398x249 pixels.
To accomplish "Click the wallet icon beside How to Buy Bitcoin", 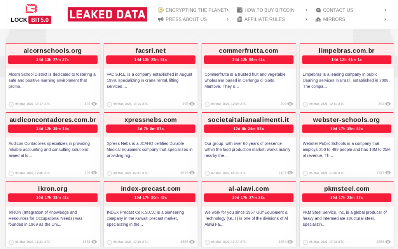I will pyautogui.click(x=239, y=10).
